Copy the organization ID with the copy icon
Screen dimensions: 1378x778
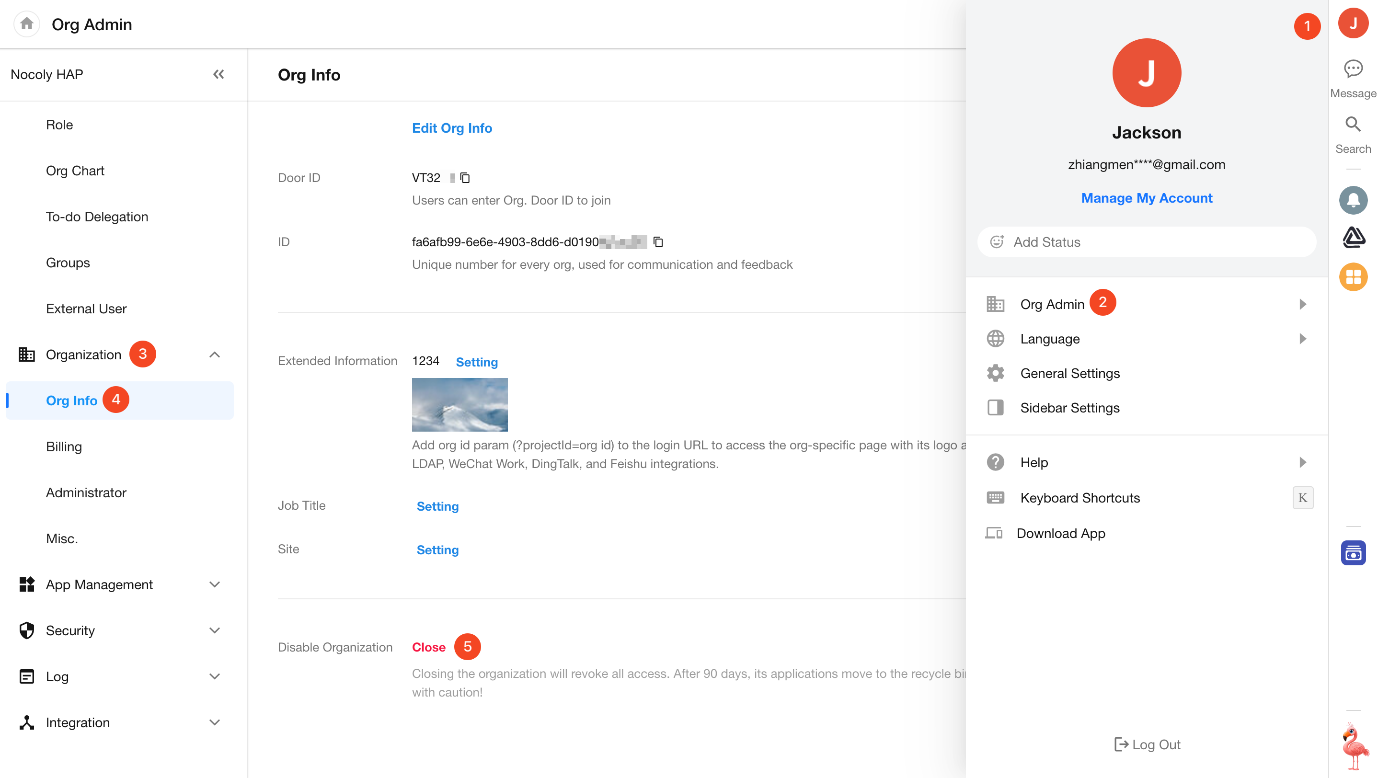click(x=658, y=242)
